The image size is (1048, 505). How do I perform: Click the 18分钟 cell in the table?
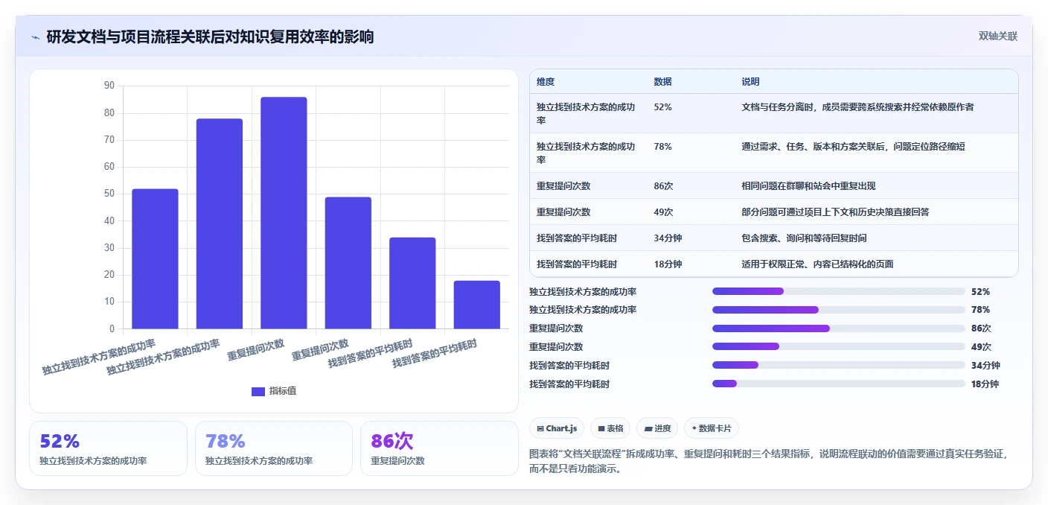(x=668, y=264)
